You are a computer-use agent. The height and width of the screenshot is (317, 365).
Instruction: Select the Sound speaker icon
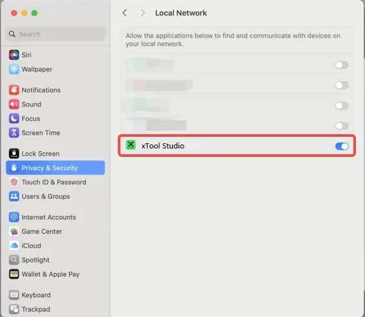pyautogui.click(x=14, y=104)
